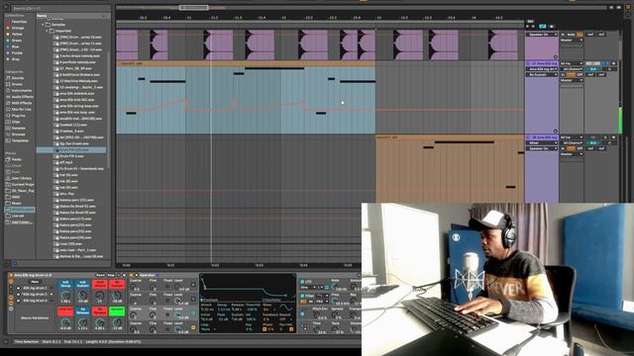Select 808 log drum 1 chain

click(x=35, y=288)
